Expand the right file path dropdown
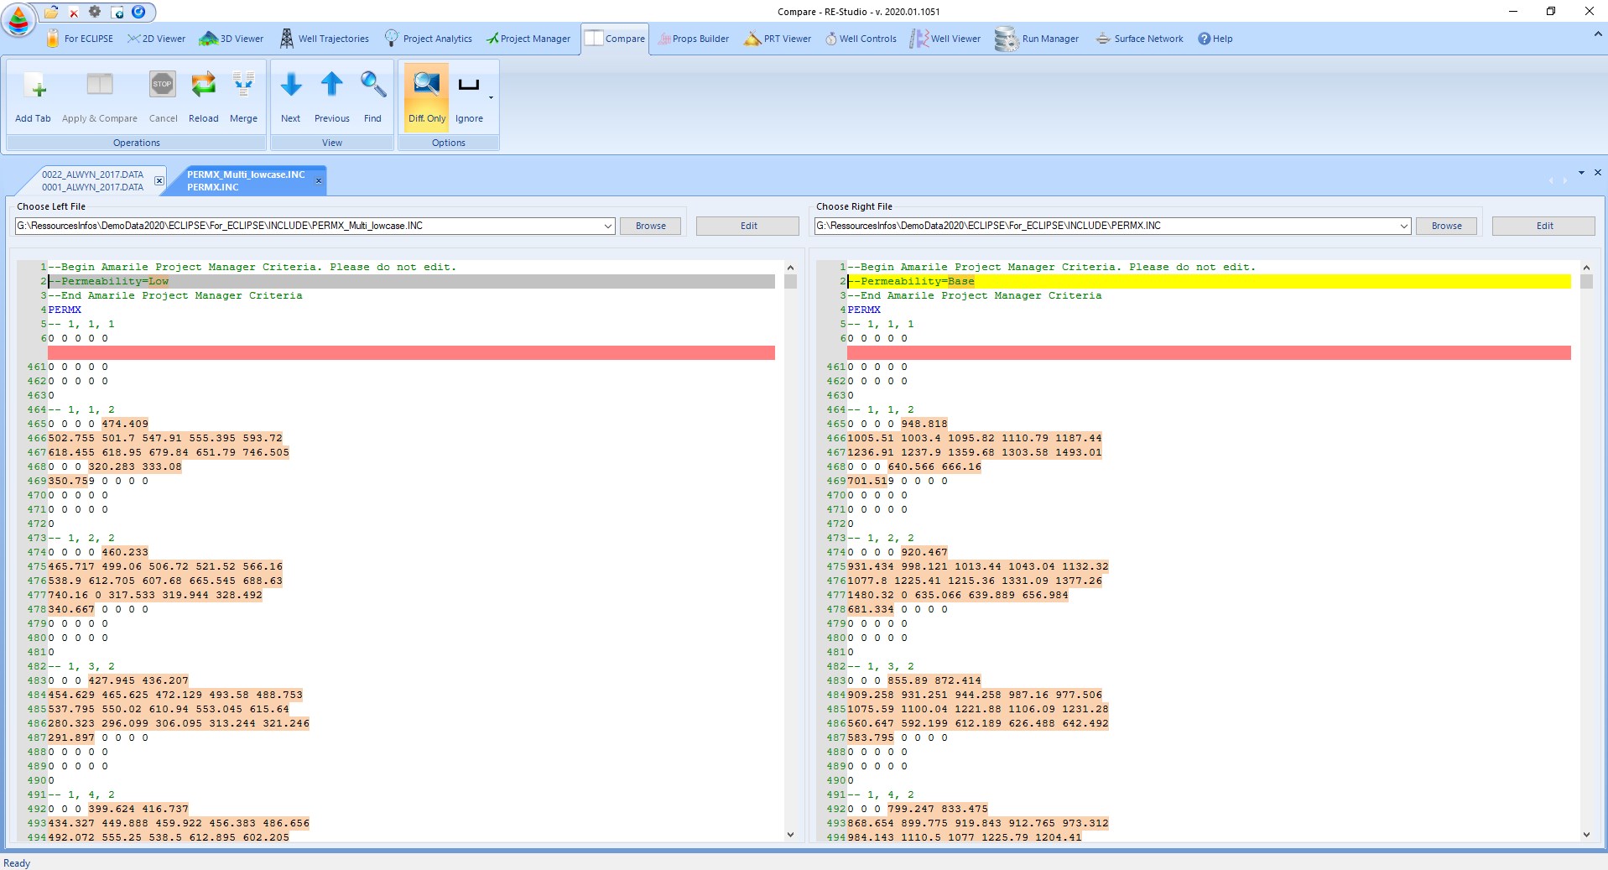The width and height of the screenshot is (1608, 870). coord(1403,227)
